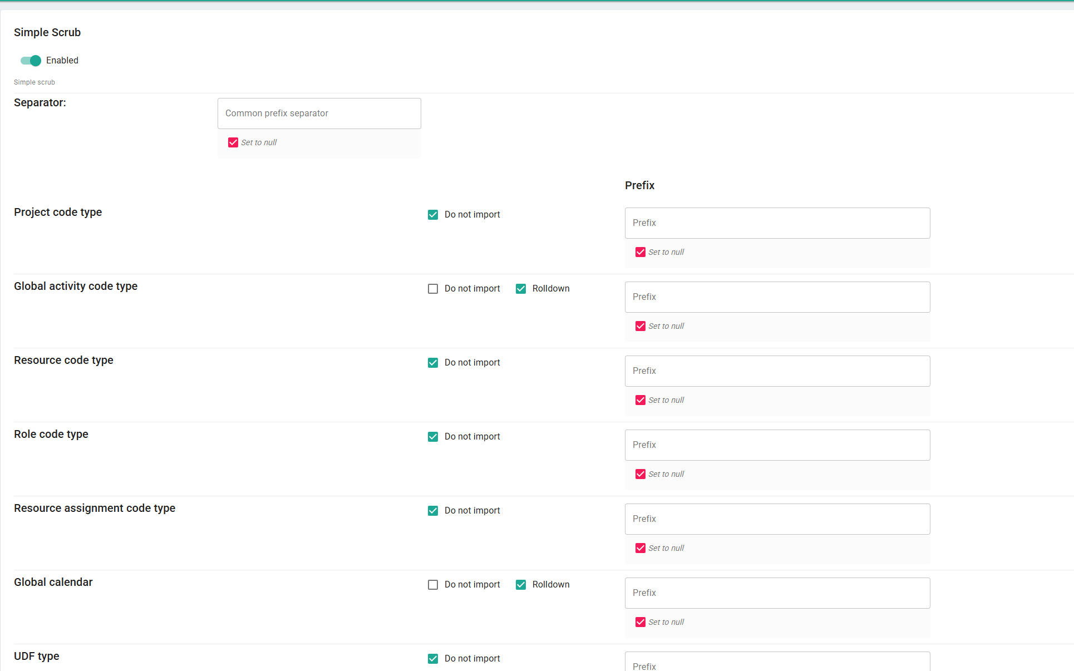Uncheck Set to null for Resource assignment code type
The height and width of the screenshot is (671, 1074).
point(641,549)
